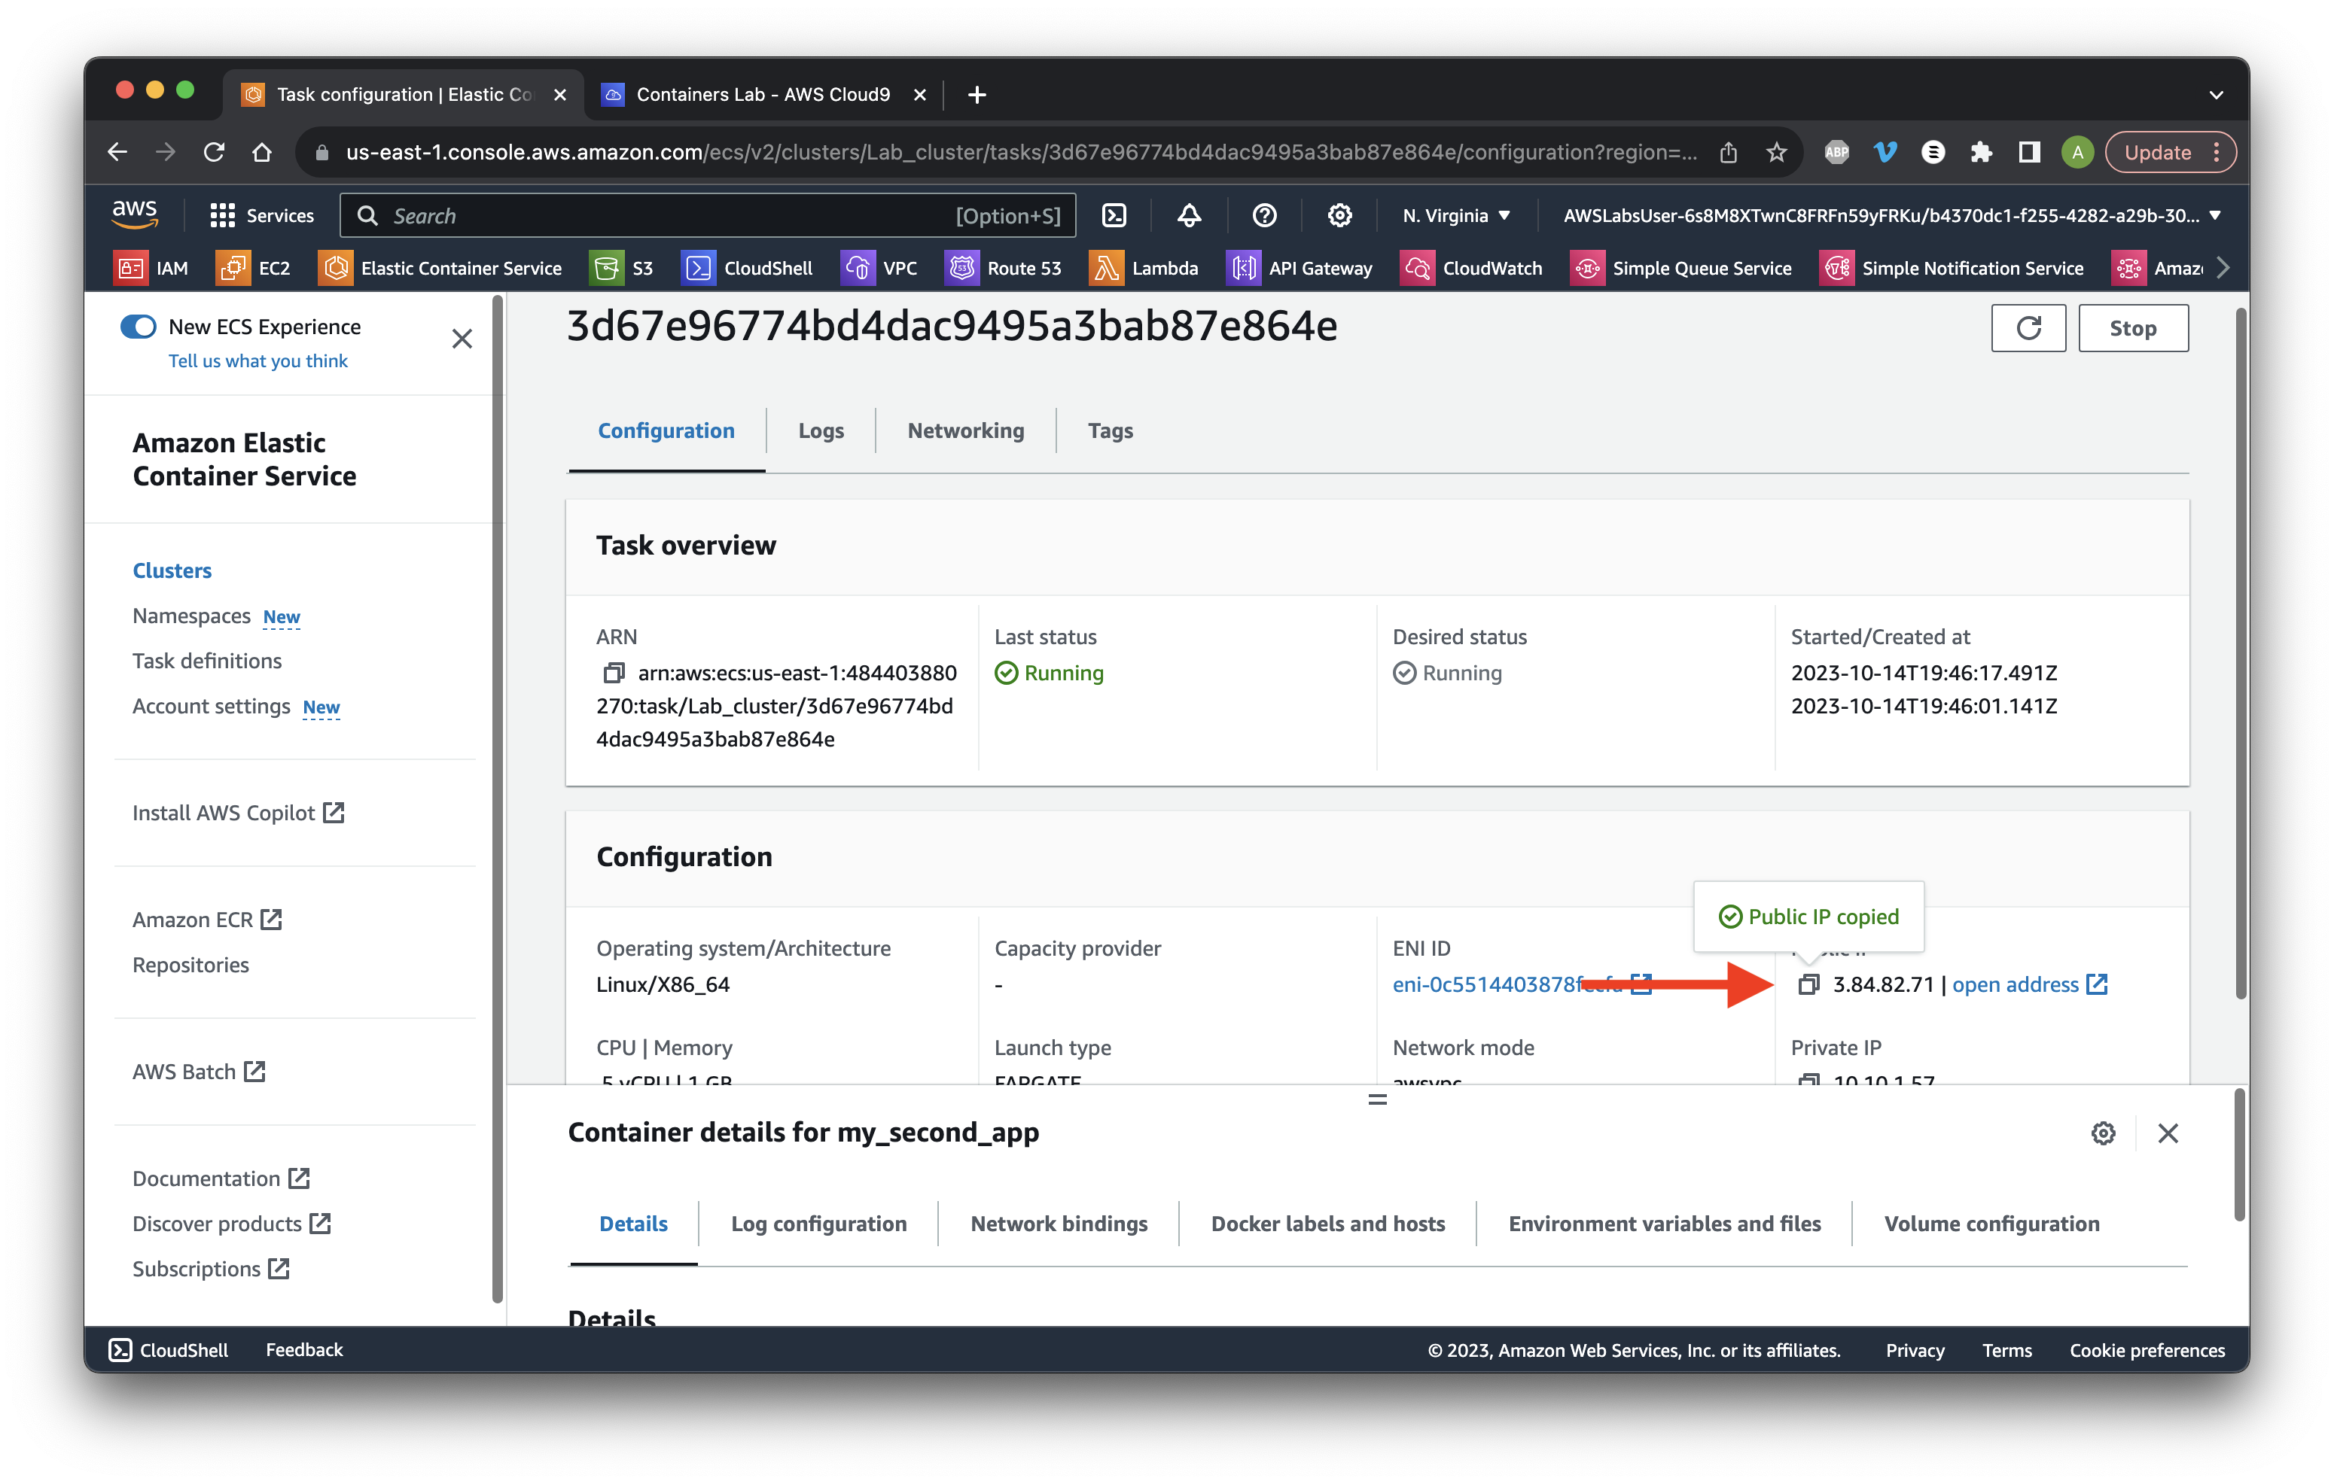Click the AWS logo home icon
Viewport: 2334px width, 1484px height.
pos(135,215)
